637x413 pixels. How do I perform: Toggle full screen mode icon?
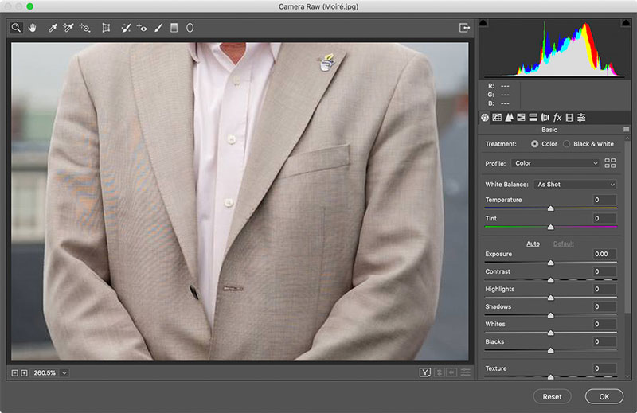[464, 28]
